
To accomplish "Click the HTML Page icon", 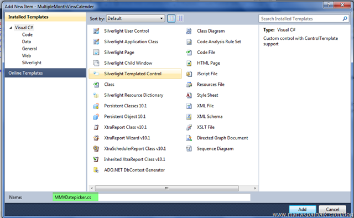I will pyautogui.click(x=189, y=63).
